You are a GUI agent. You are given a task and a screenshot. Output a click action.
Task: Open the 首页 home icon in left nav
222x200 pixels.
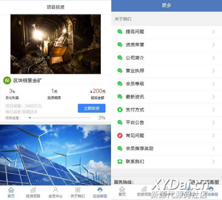coord(11,190)
